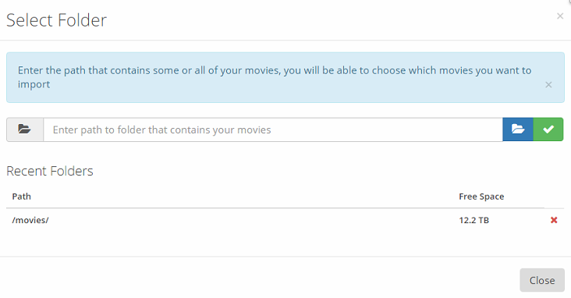Open the folder browser from the blue icon

click(518, 129)
